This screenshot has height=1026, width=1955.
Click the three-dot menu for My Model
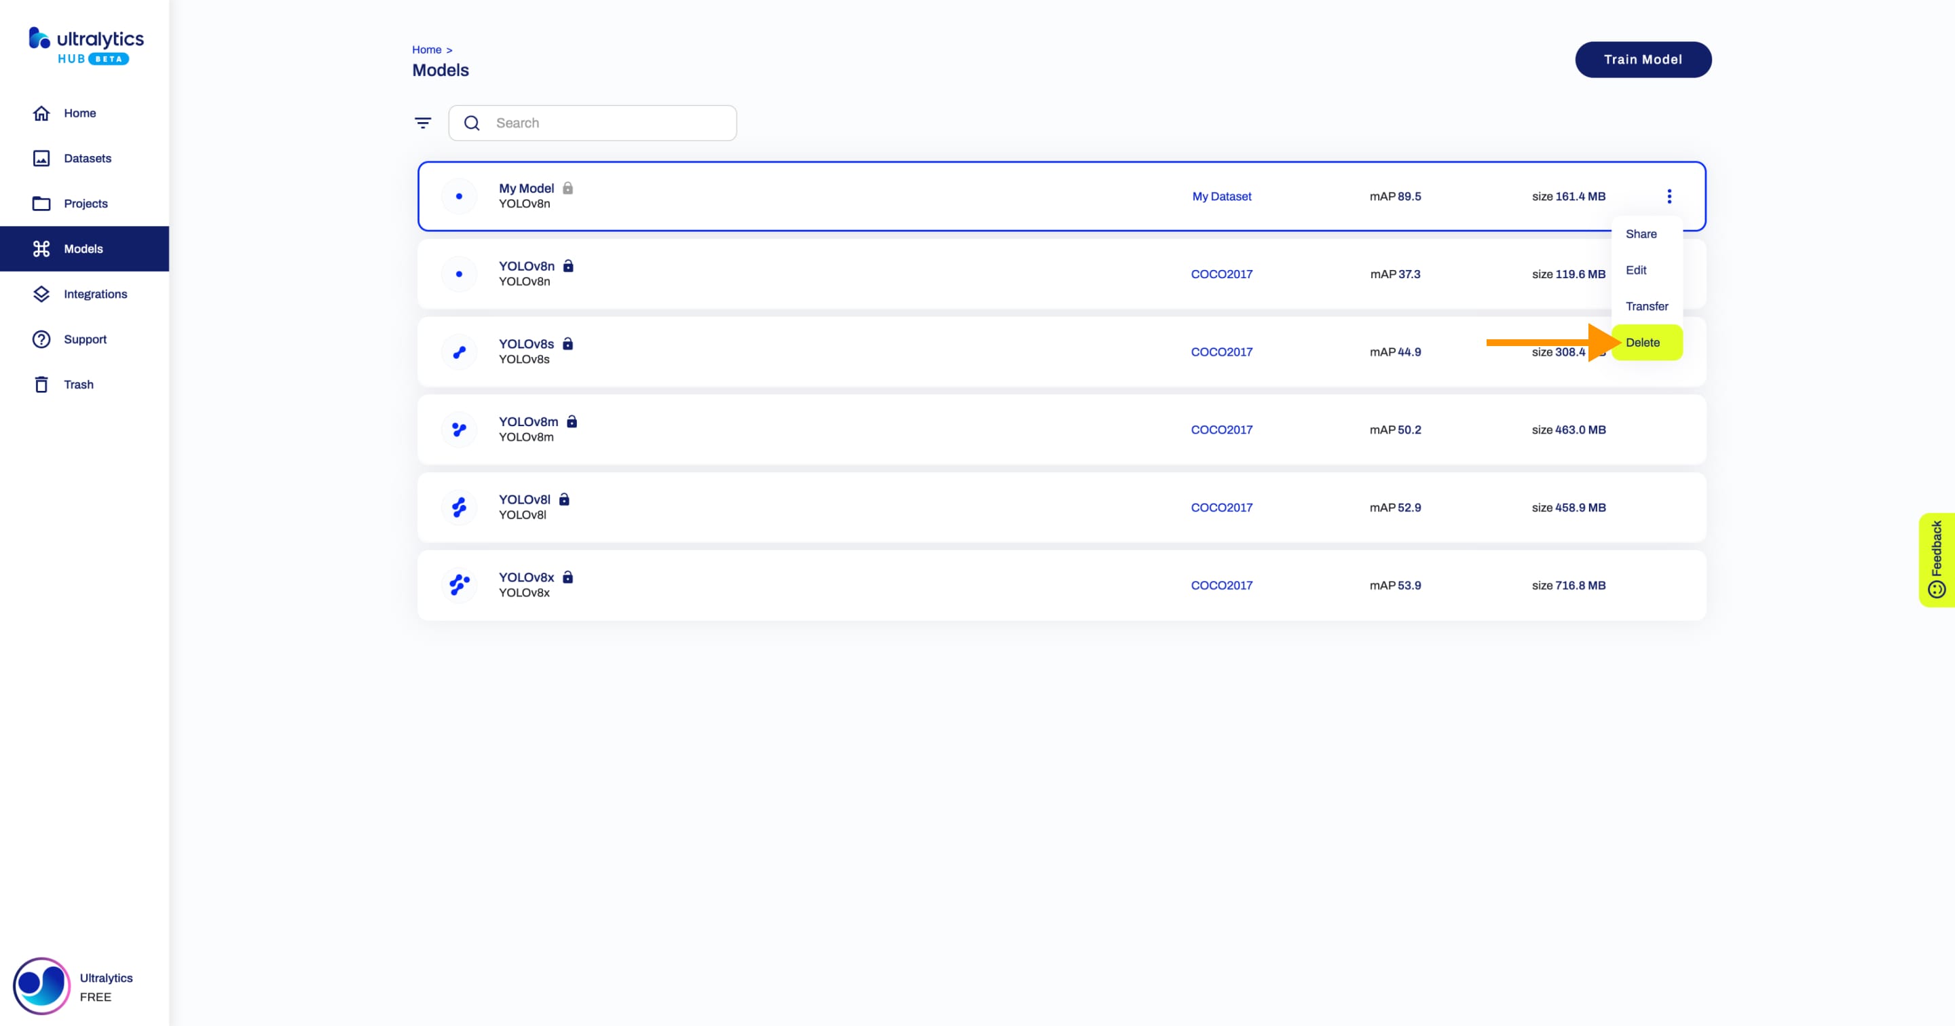click(1669, 195)
